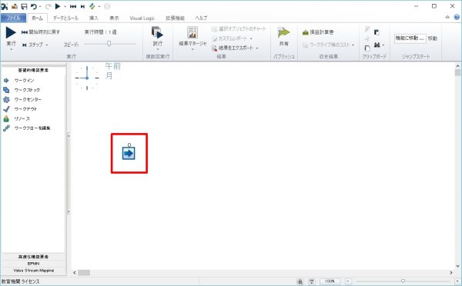Click the 損益計算書 income statement button
Image resolution: width=462 pixels, height=286 pixels.
318,32
